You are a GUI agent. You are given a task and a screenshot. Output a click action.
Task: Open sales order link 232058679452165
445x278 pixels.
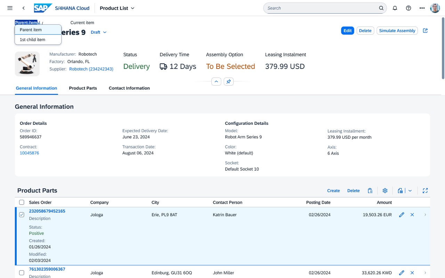click(47, 211)
